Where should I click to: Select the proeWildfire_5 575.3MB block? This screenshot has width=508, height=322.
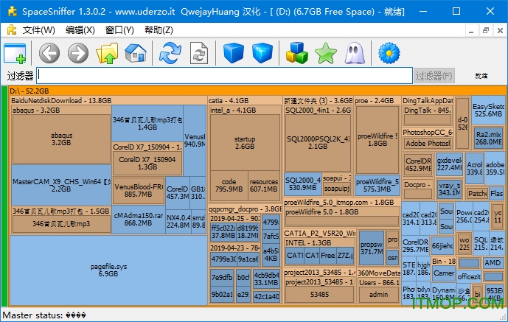377,185
